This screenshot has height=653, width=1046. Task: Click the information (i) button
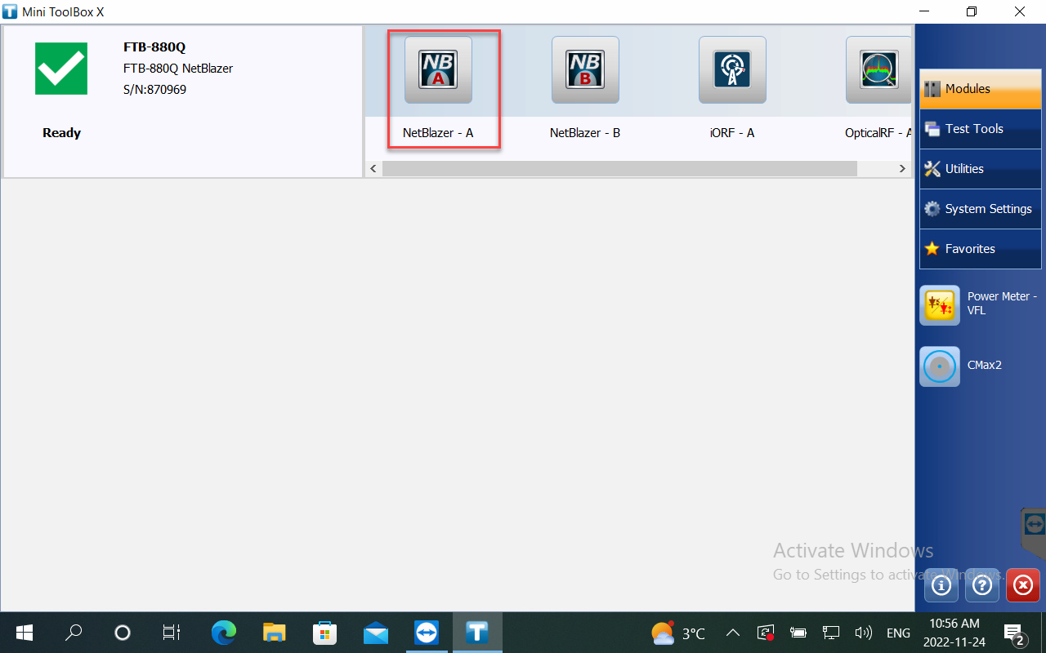tap(941, 585)
